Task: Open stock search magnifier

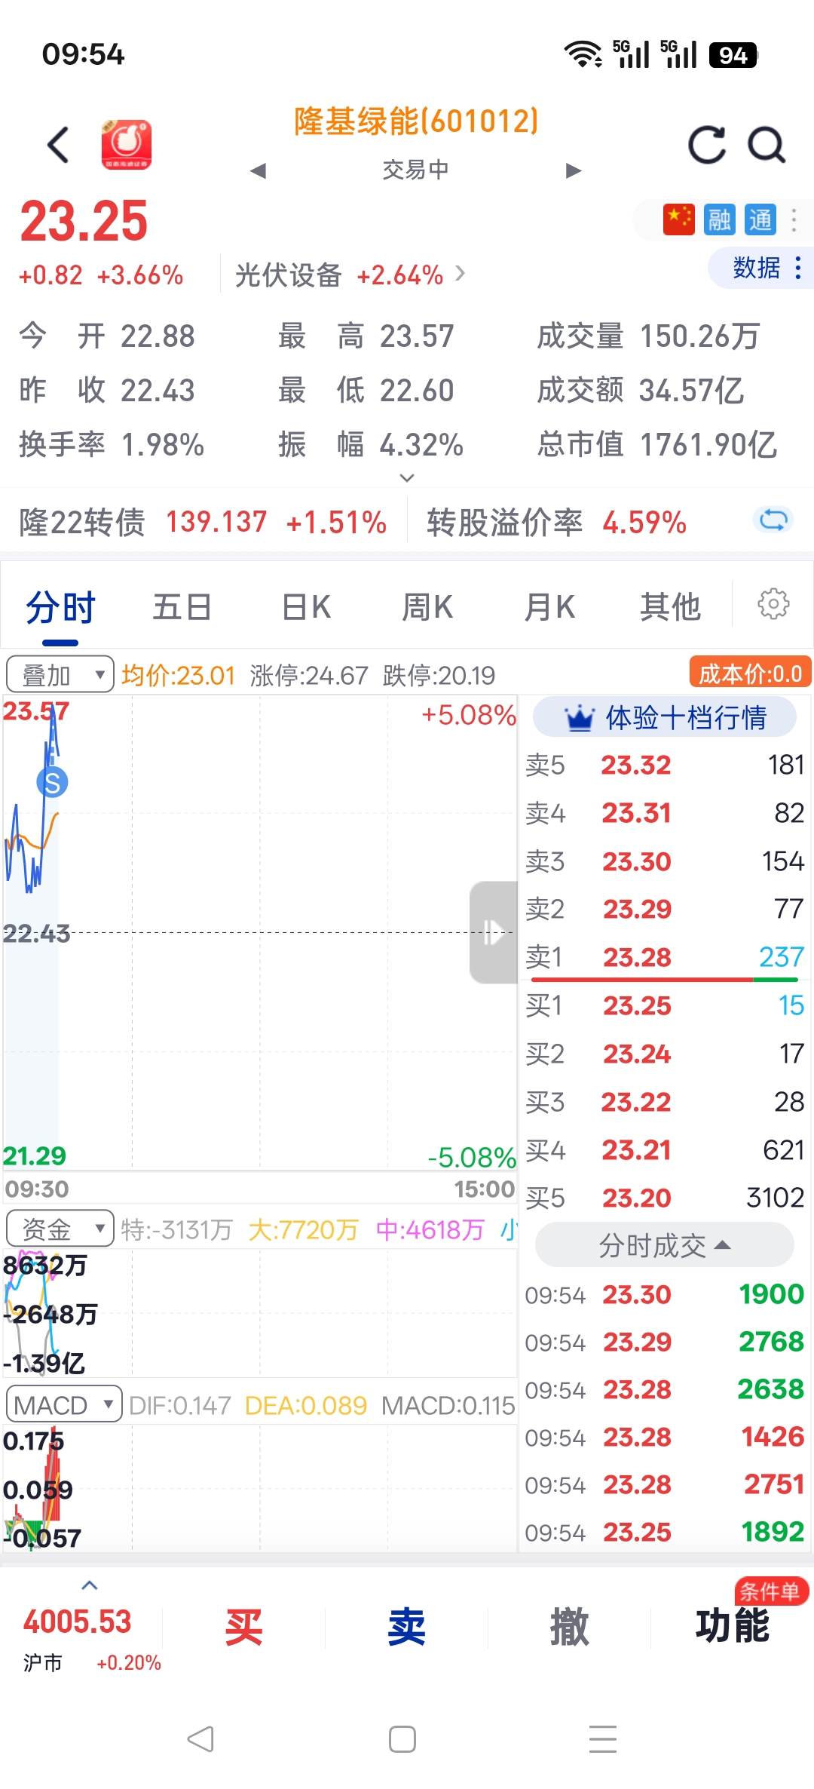Action: (767, 144)
